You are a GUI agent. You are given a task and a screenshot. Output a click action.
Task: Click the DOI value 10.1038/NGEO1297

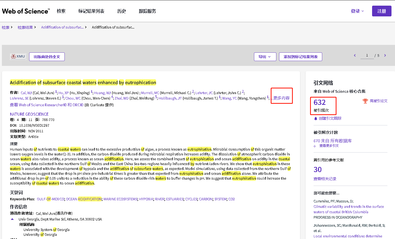point(34,126)
